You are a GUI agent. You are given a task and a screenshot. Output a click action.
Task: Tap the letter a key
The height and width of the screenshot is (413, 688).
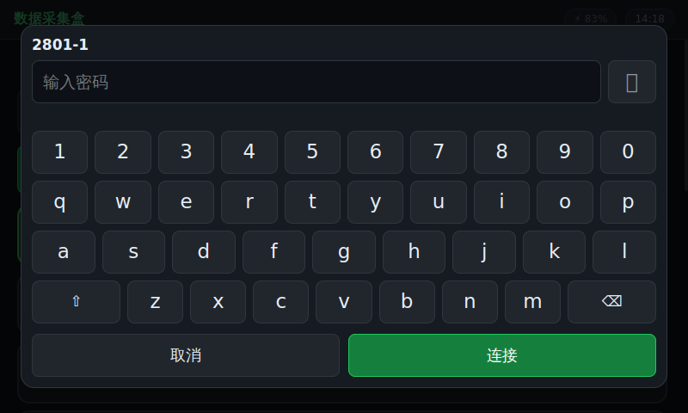tap(64, 252)
